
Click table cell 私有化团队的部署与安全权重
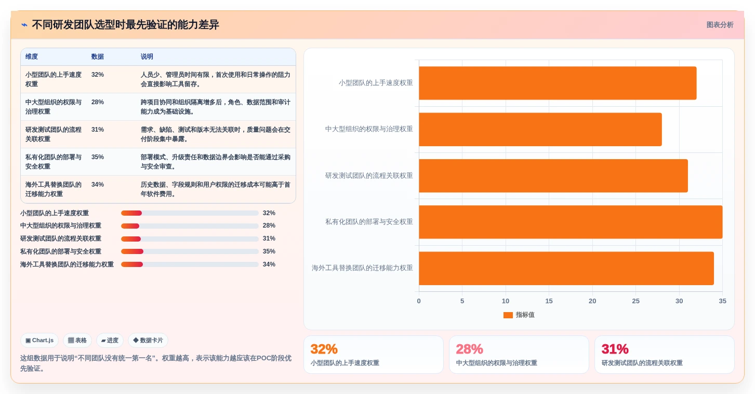[54, 162]
